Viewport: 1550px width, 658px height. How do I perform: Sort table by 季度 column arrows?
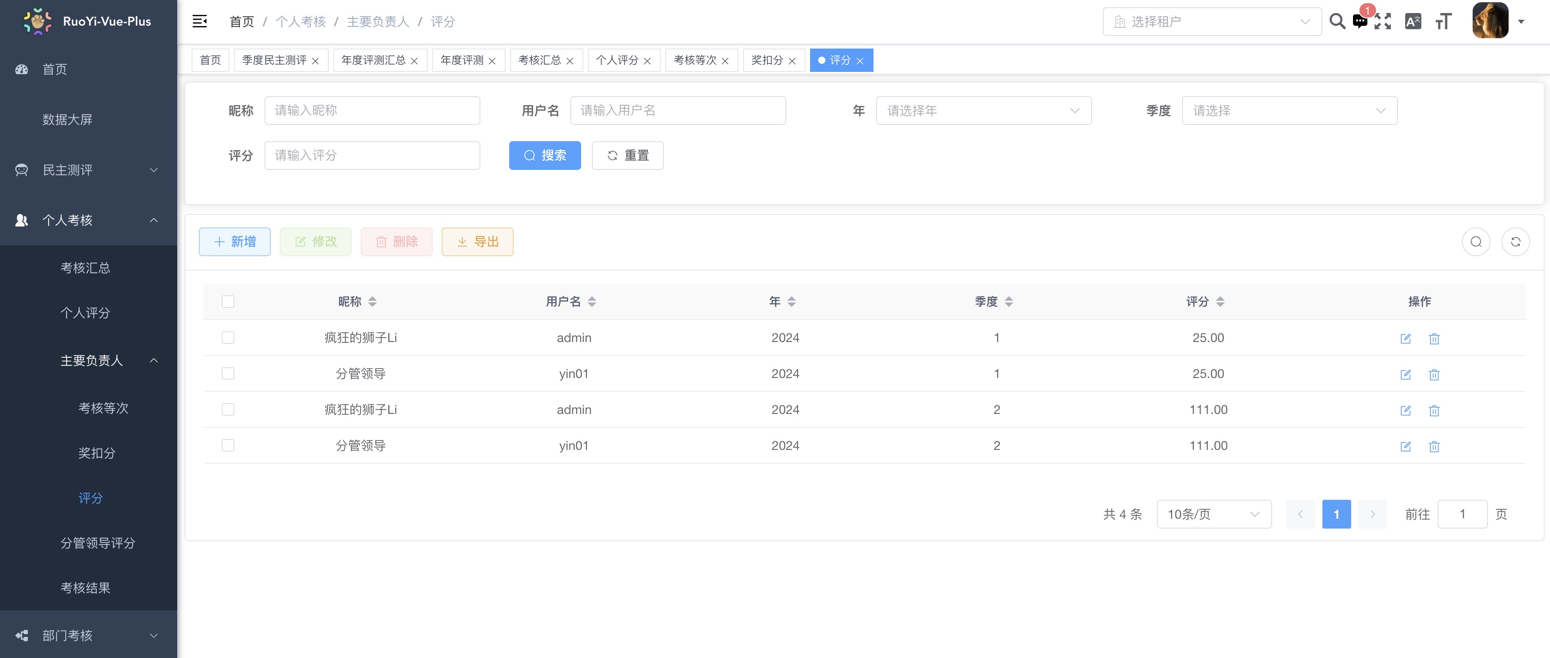click(x=1009, y=302)
